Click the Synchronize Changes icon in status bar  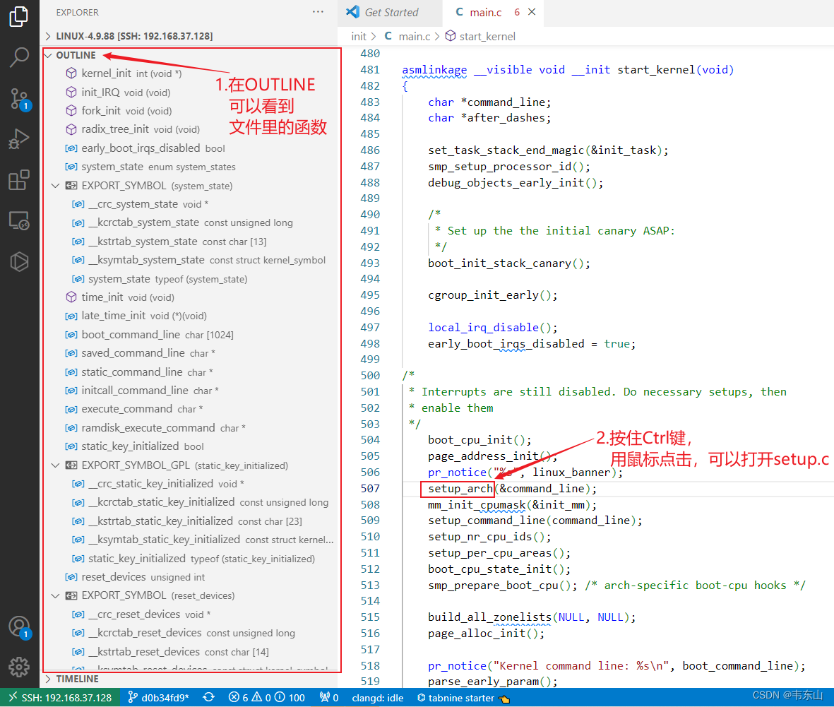coord(208,697)
